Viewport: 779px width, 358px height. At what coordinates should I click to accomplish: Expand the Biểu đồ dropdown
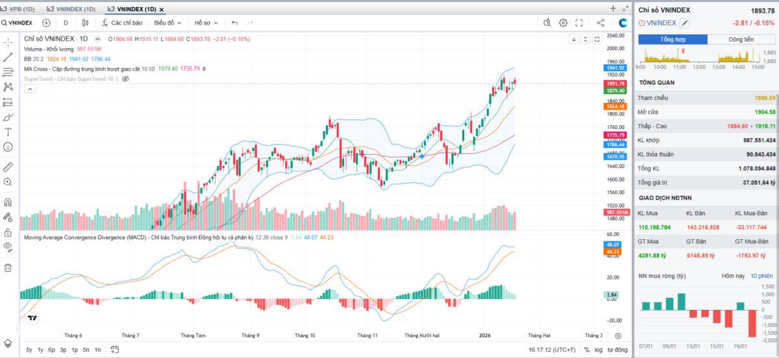click(x=168, y=23)
